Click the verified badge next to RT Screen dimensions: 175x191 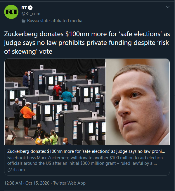point(30,8)
